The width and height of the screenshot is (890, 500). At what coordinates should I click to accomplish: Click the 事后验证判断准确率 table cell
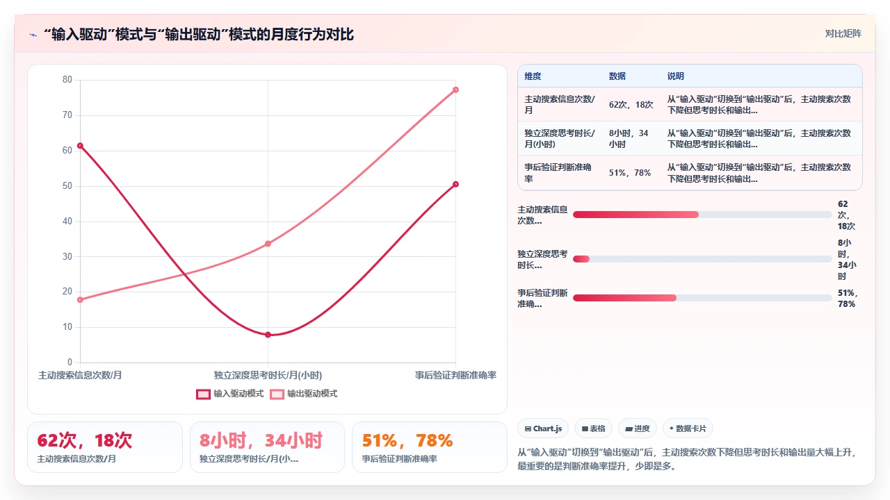coord(560,172)
